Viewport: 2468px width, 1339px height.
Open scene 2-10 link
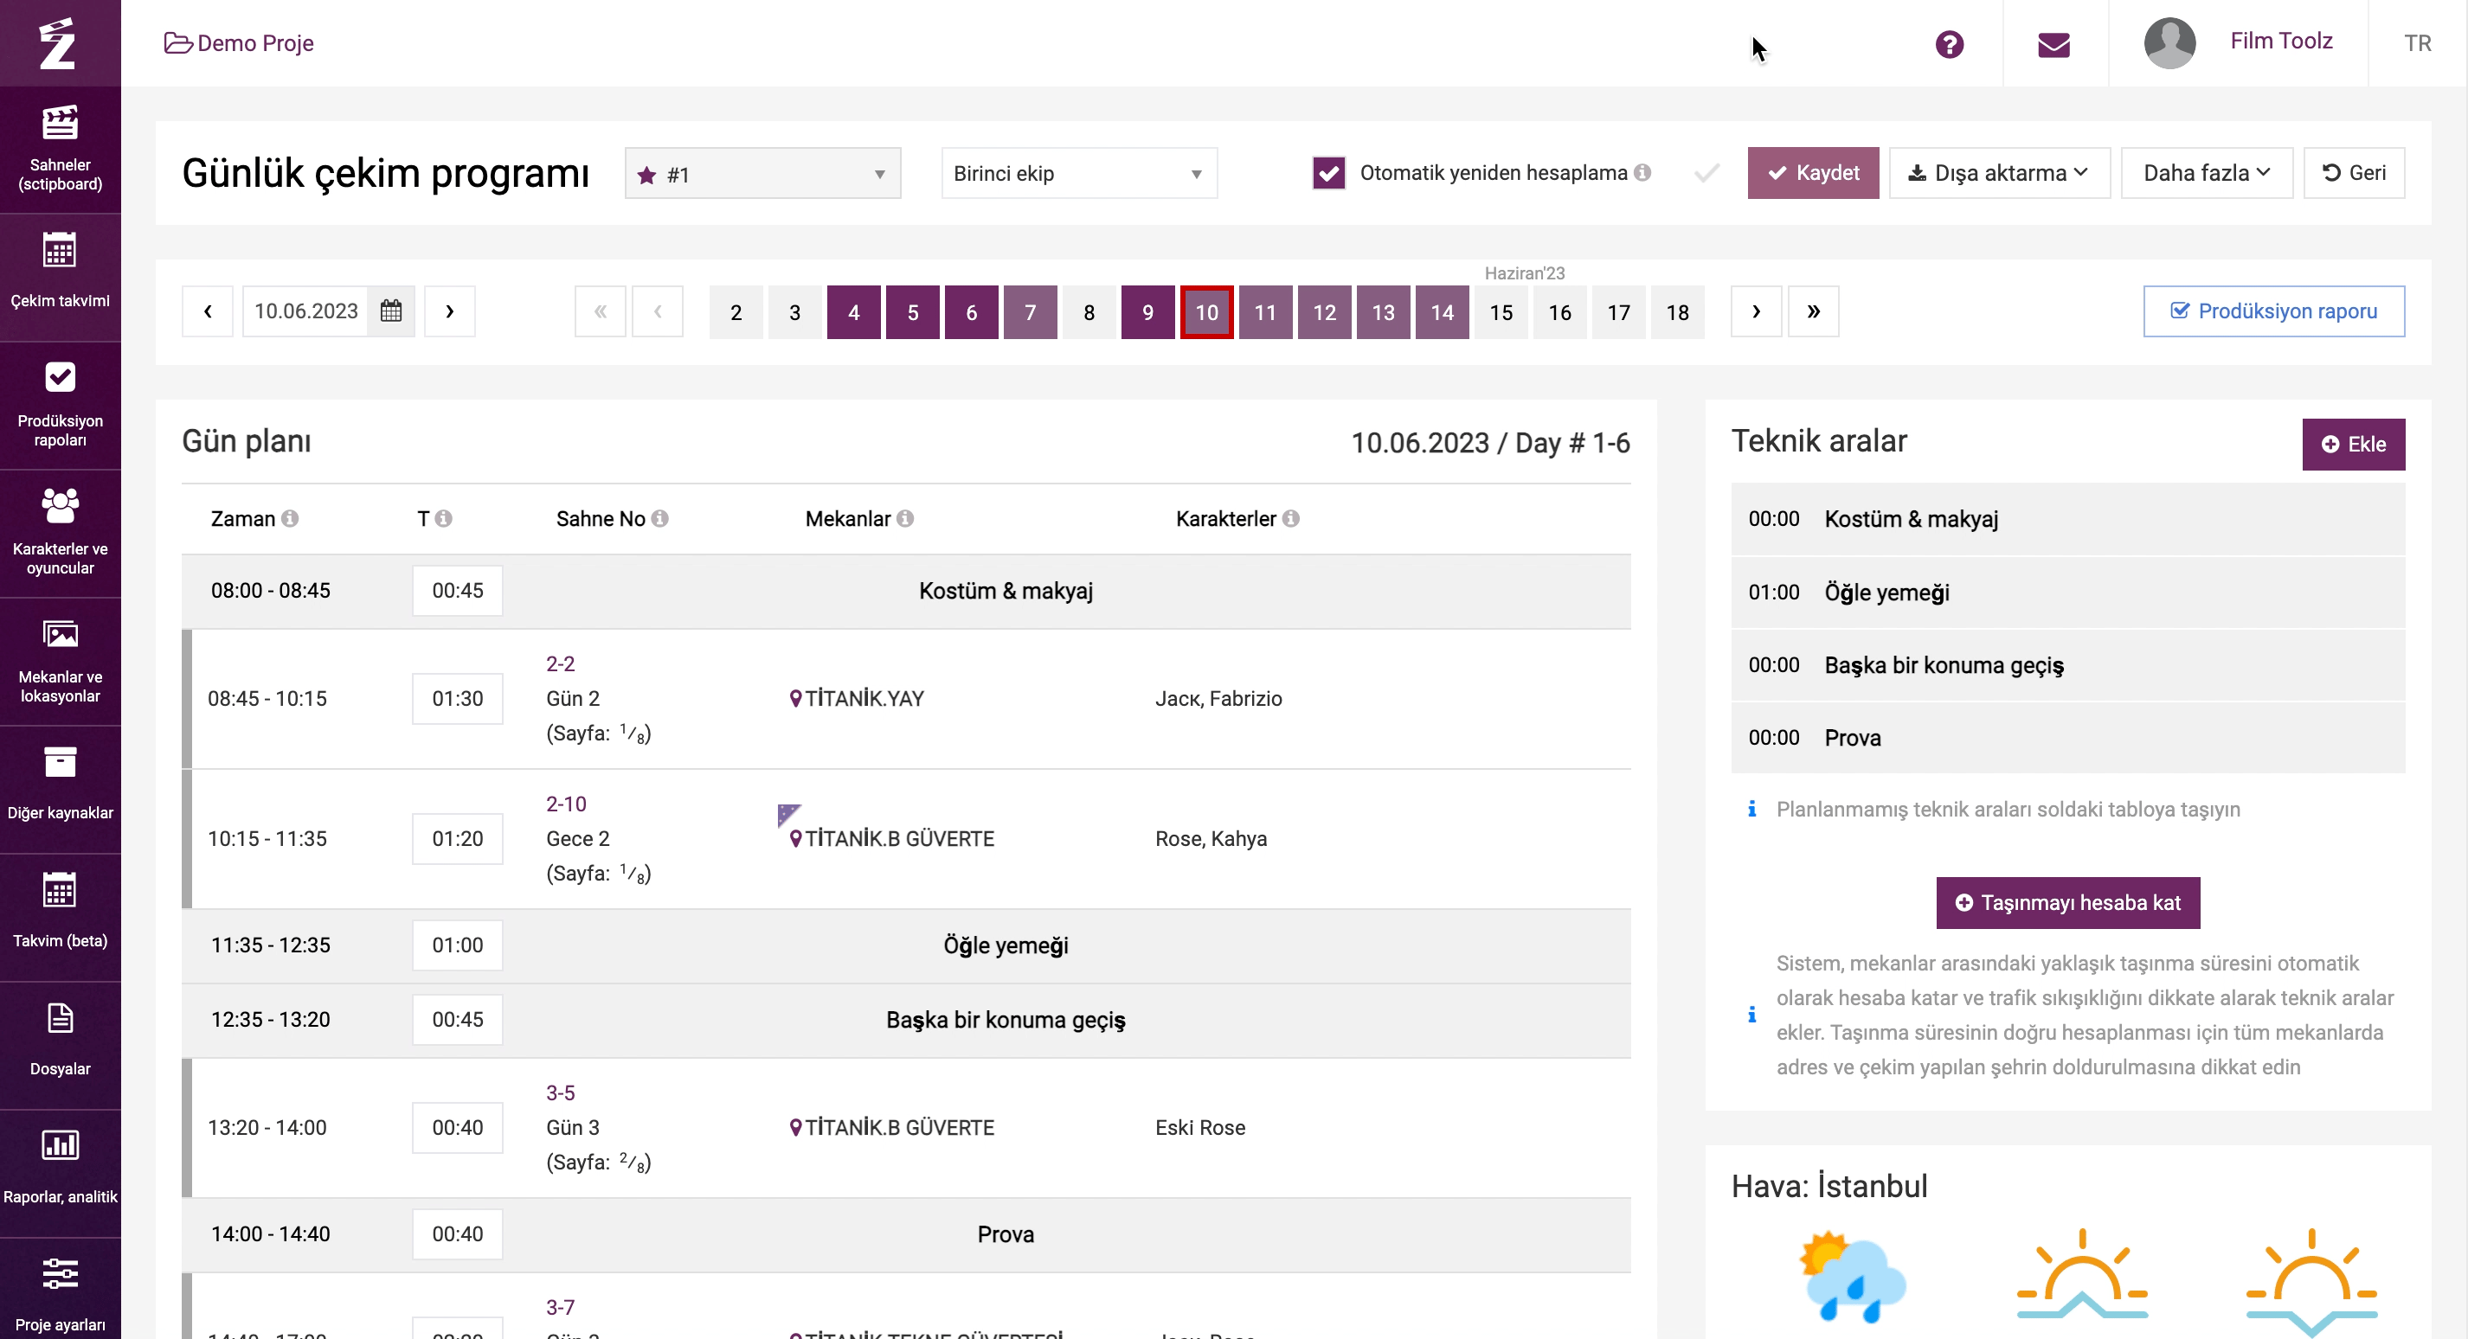[x=565, y=803]
